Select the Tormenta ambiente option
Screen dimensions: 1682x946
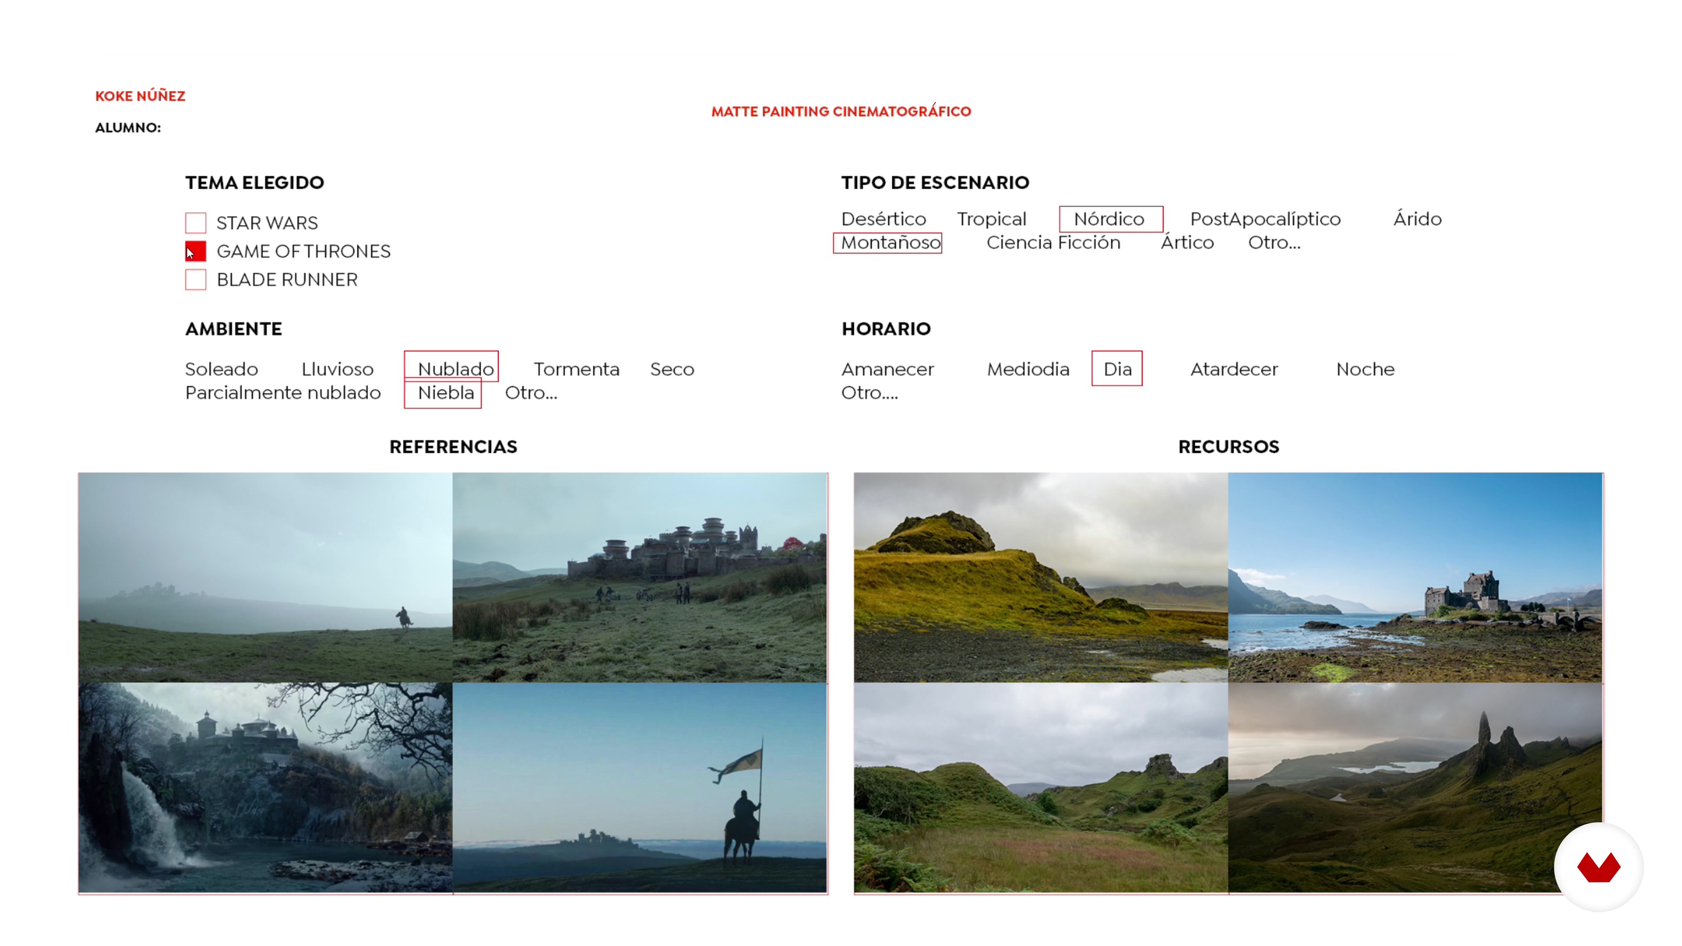coord(576,369)
